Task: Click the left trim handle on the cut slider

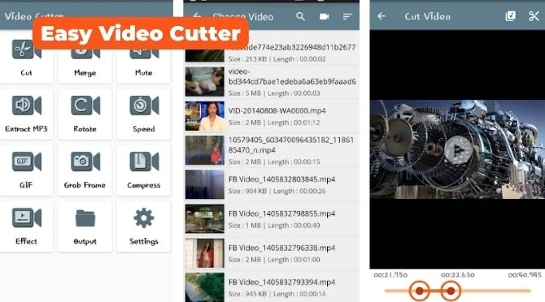Action: (419, 291)
